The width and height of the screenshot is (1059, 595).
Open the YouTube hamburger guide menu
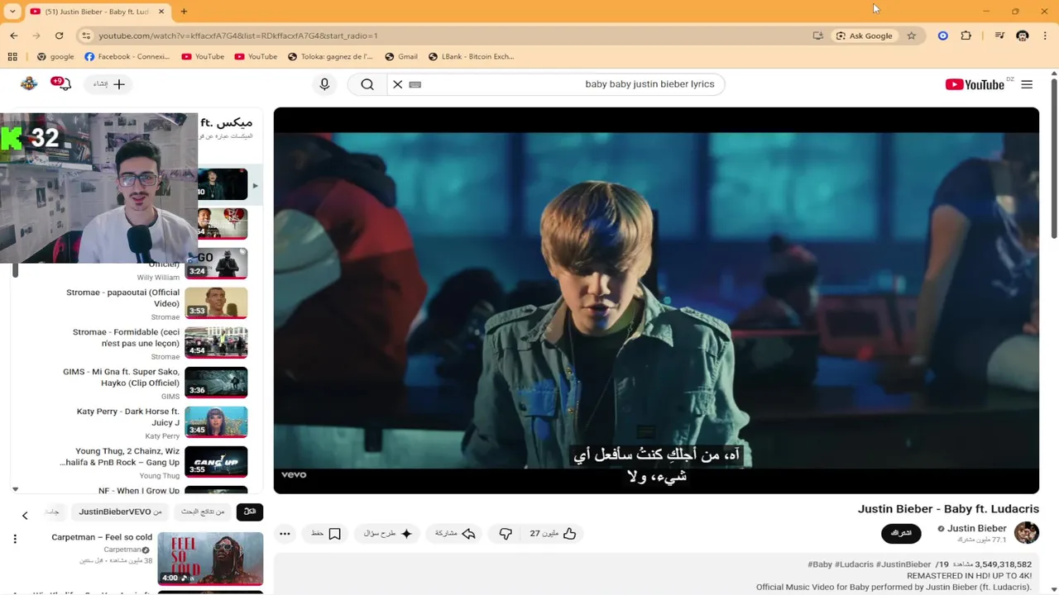pos(1027,84)
